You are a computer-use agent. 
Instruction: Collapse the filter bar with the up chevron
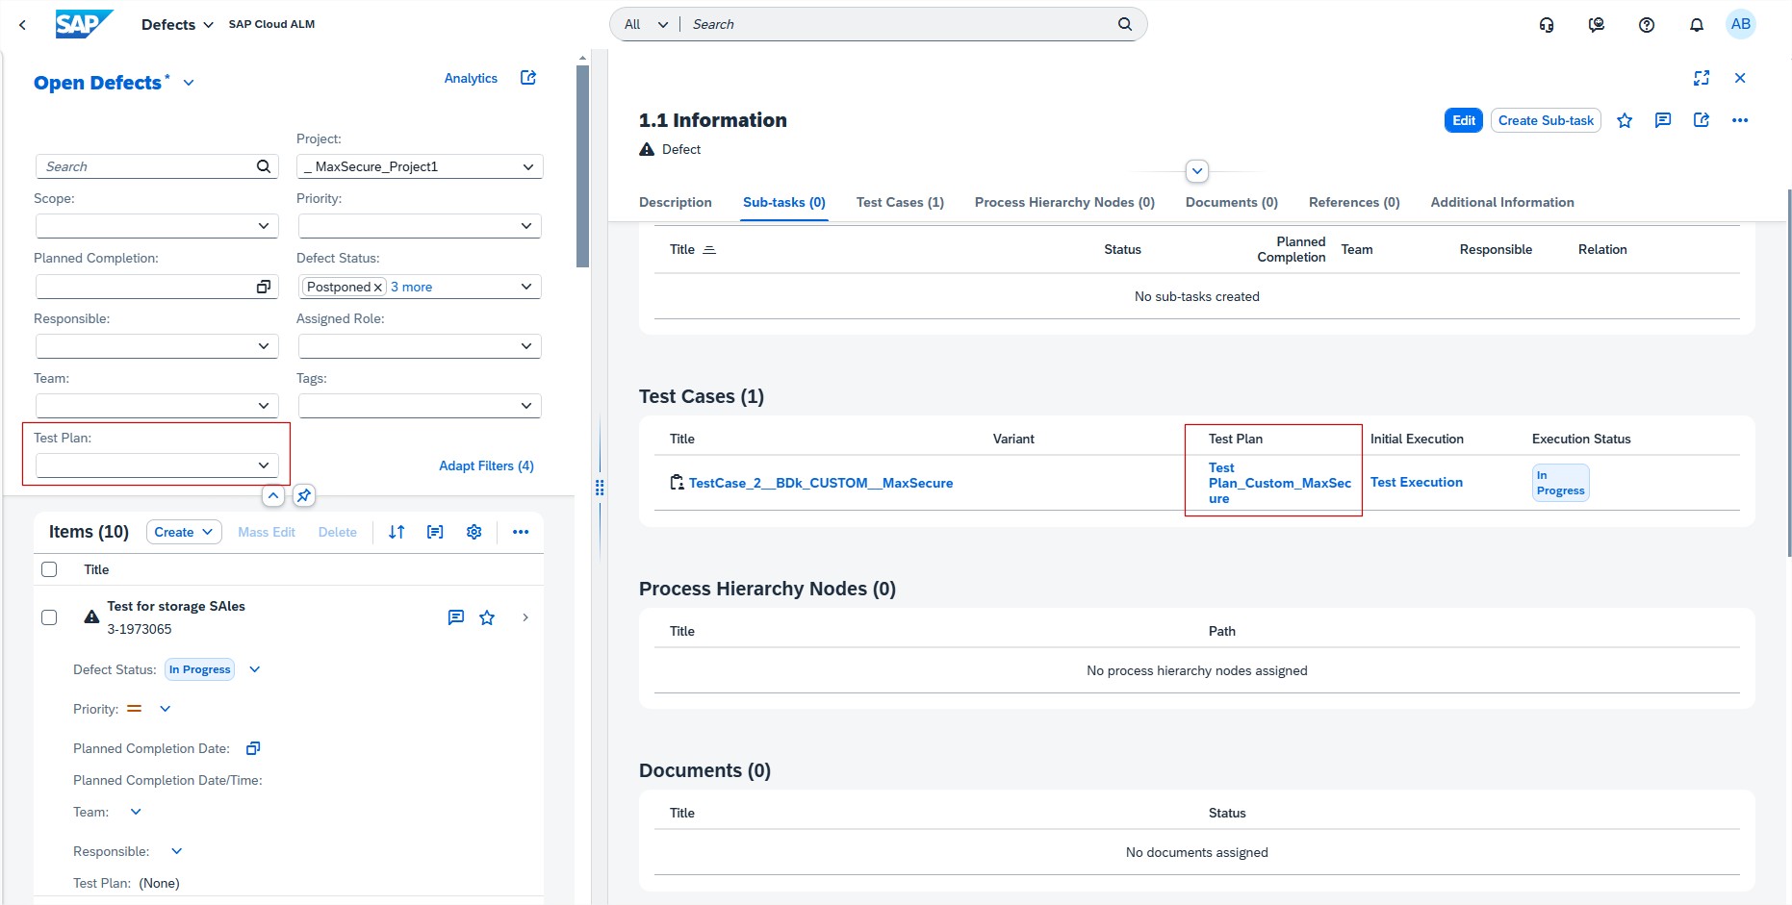click(x=273, y=495)
